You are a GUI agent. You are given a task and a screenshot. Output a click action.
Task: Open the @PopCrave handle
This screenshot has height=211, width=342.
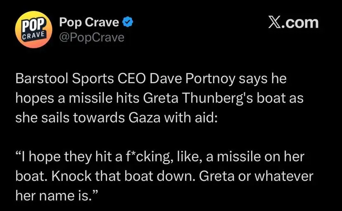pyautogui.click(x=92, y=37)
